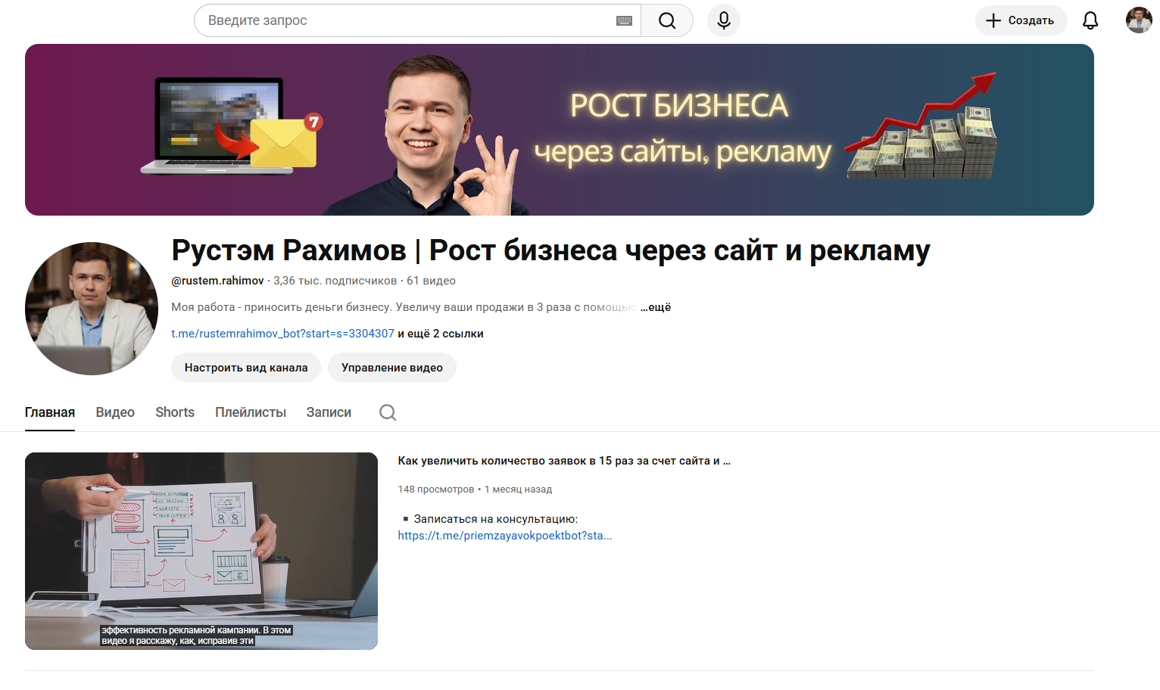Screen dimensions: 1160x690
Task: Start voice search with the microphone icon
Action: coord(723,20)
